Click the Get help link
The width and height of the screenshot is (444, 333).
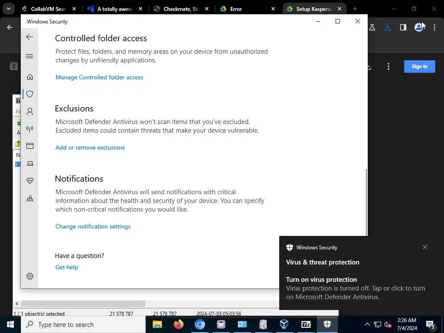66,267
